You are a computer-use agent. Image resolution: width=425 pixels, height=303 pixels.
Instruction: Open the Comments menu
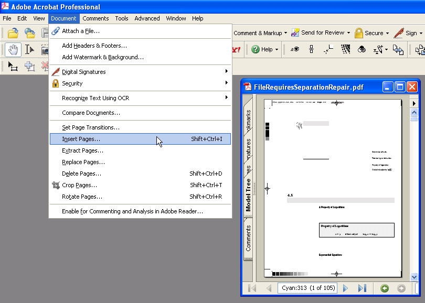pos(95,18)
